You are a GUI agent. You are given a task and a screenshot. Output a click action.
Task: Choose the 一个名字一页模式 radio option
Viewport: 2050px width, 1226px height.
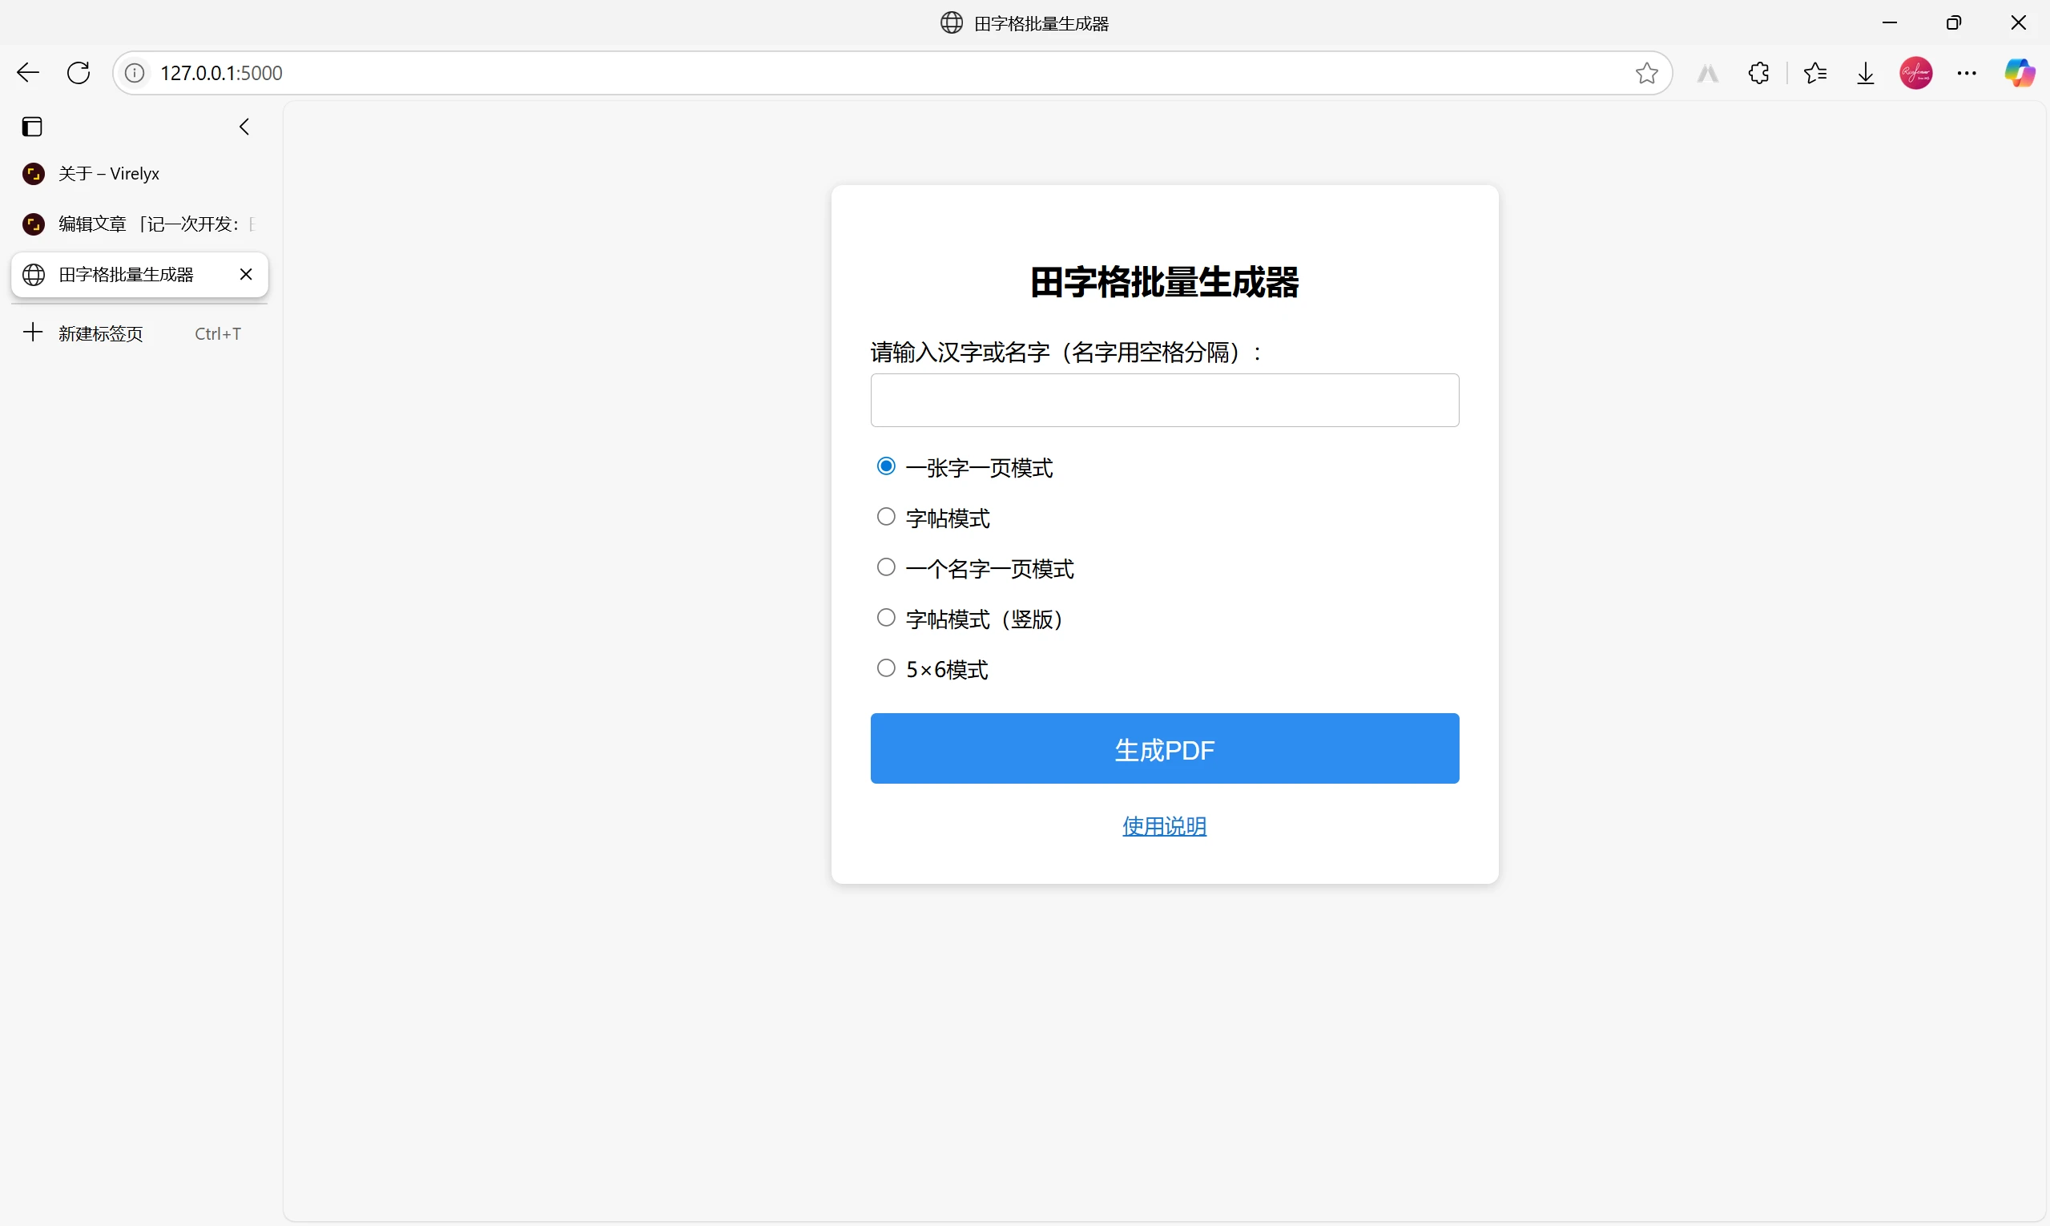(x=885, y=567)
